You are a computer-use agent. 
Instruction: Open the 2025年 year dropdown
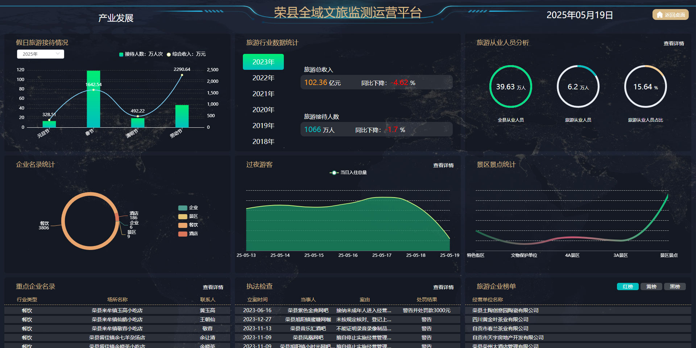(40, 54)
